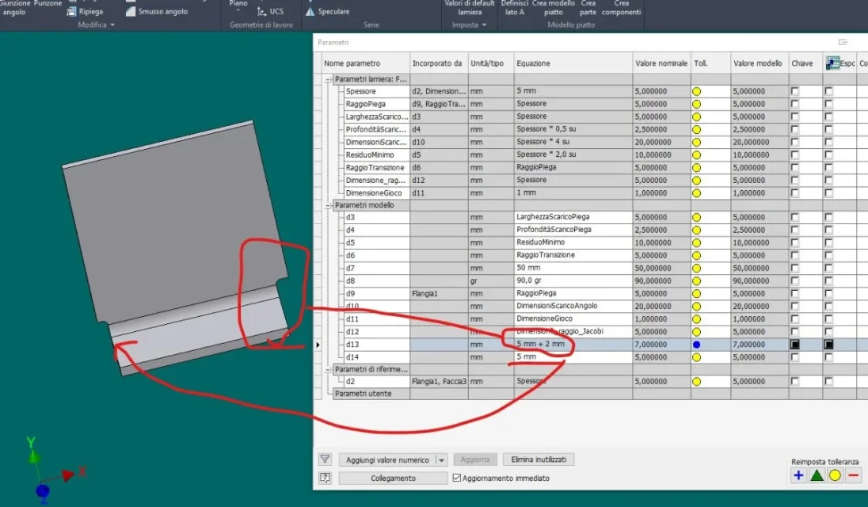Select the Speculare mirror tool
Image resolution: width=868 pixels, height=507 pixels.
328,11
